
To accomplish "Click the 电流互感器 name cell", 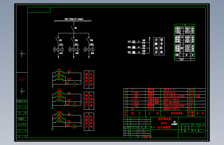I will (153, 102).
